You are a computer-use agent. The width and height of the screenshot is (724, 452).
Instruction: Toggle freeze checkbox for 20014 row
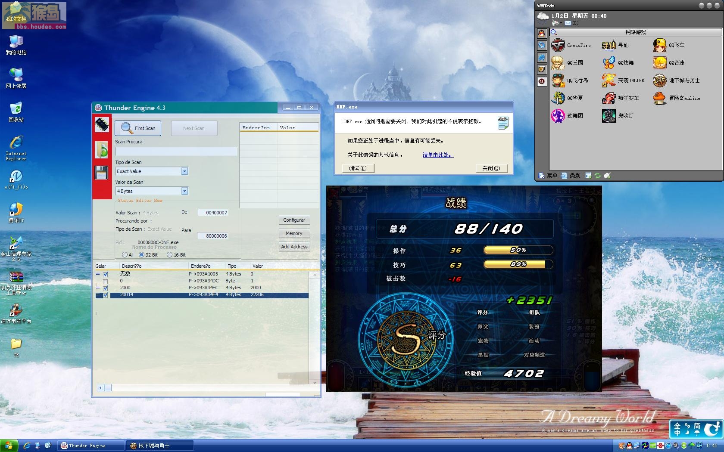106,295
